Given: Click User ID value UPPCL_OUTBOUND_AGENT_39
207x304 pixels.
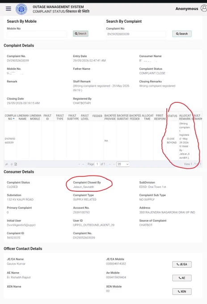Looking at the screenshot, I should coord(93,225).
